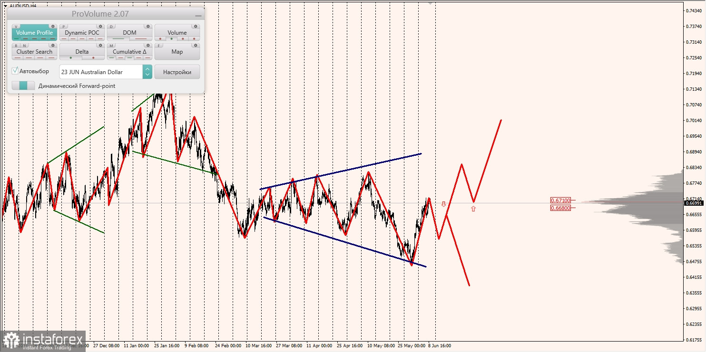Select Delta mode

point(82,51)
